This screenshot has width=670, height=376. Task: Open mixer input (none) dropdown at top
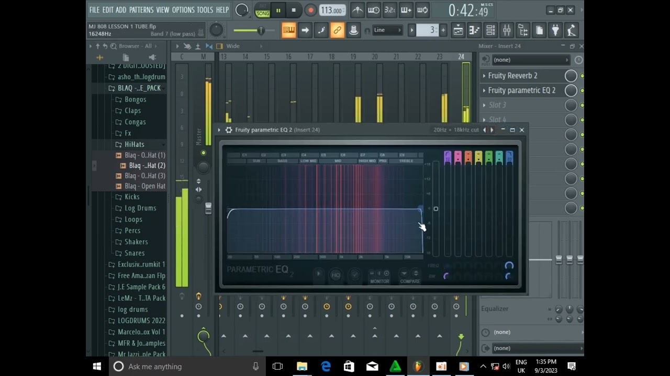(x=530, y=60)
